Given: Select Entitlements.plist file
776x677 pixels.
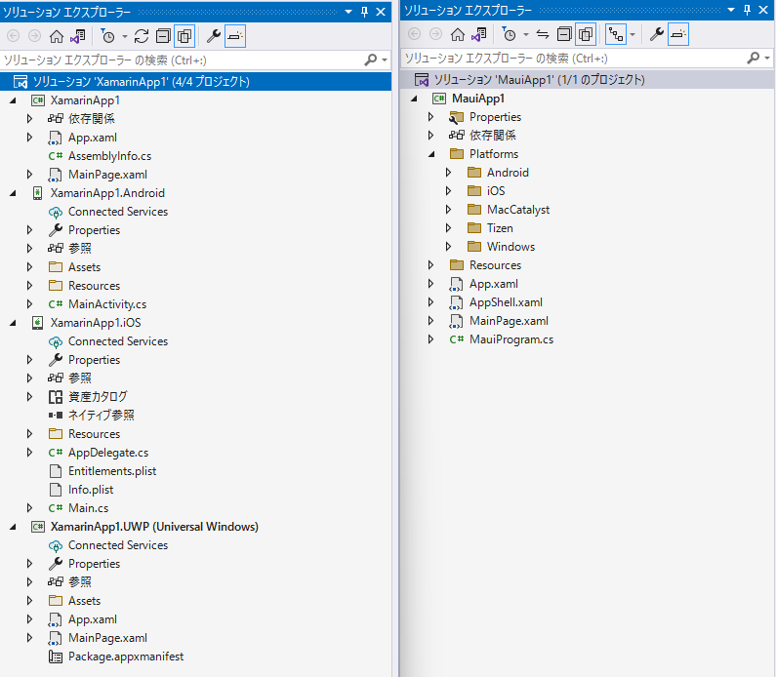Looking at the screenshot, I should 112,471.
